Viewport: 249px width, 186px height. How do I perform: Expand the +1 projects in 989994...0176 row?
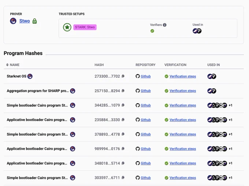point(230,149)
